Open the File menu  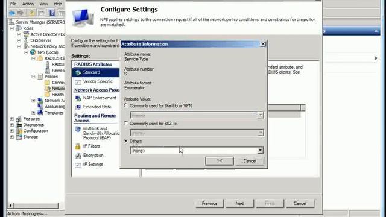pyautogui.click(x=13, y=4)
